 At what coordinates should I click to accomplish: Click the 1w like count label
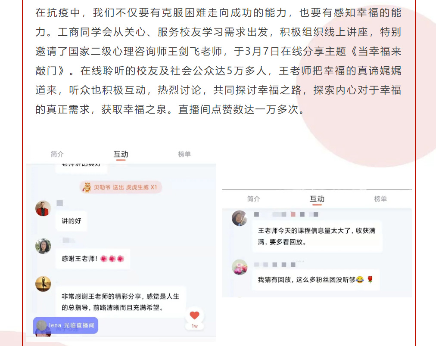194,326
